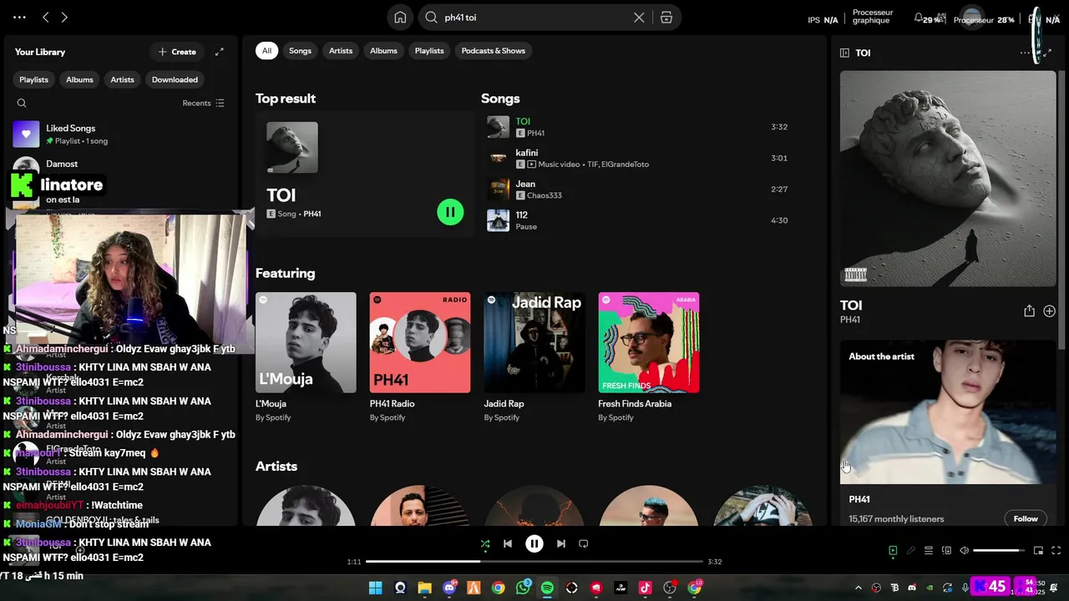Expand Your Library panel
Screen dimensions: 1069x601
coord(219,52)
